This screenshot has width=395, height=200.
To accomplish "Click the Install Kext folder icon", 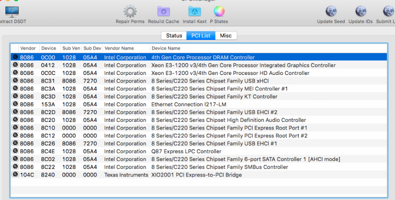I will (x=194, y=12).
